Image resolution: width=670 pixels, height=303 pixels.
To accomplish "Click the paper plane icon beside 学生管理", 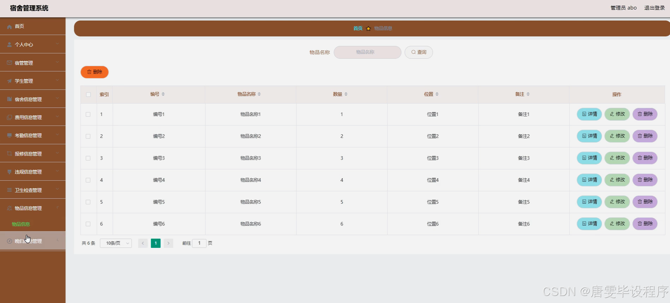I will (x=10, y=81).
